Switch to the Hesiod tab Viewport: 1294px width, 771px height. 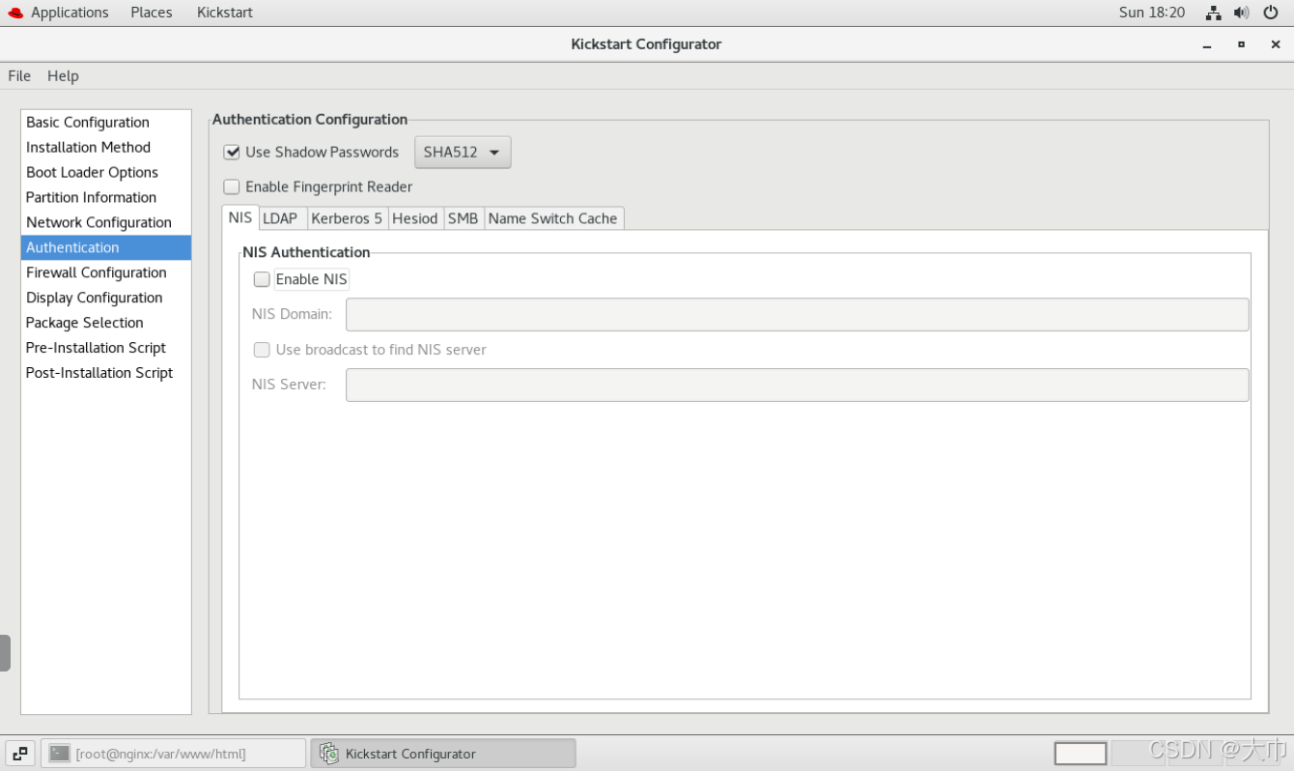(415, 218)
